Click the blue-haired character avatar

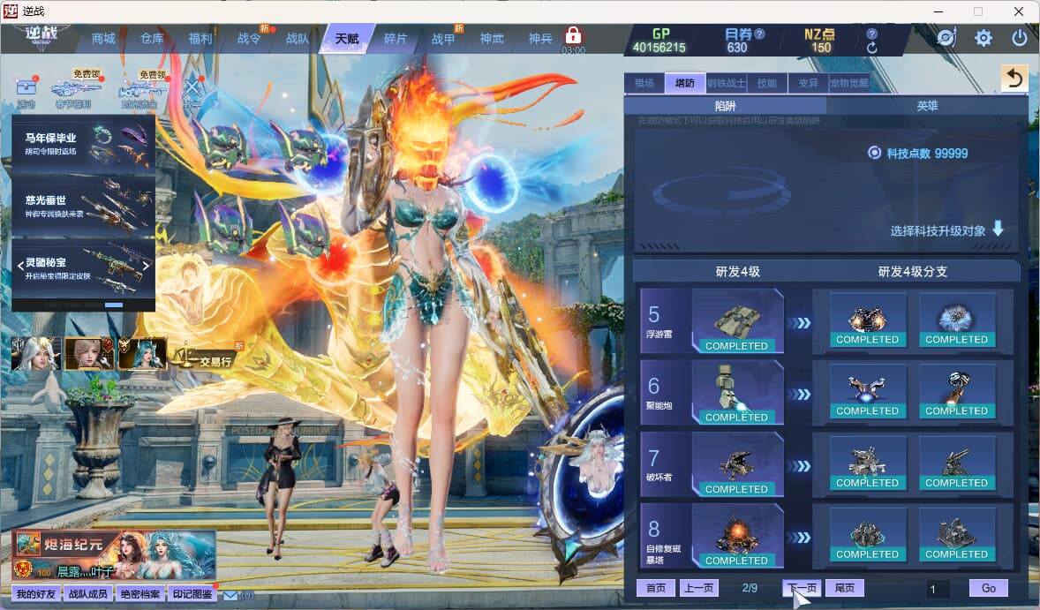click(x=142, y=353)
